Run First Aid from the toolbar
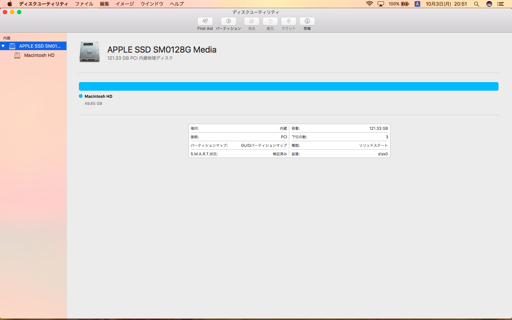512x320 pixels. coord(205,21)
